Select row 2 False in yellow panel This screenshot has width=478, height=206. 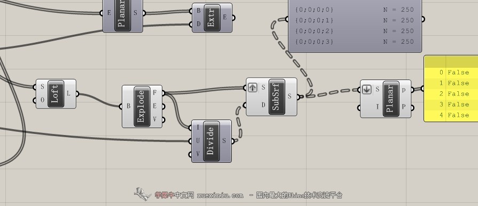coord(451,93)
